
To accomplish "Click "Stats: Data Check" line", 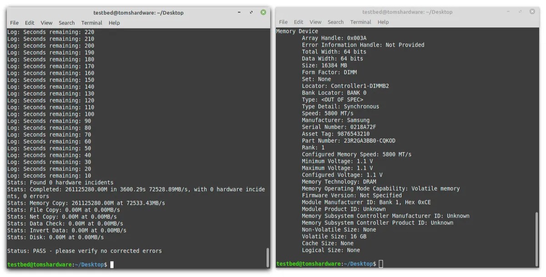I will tap(65, 223).
